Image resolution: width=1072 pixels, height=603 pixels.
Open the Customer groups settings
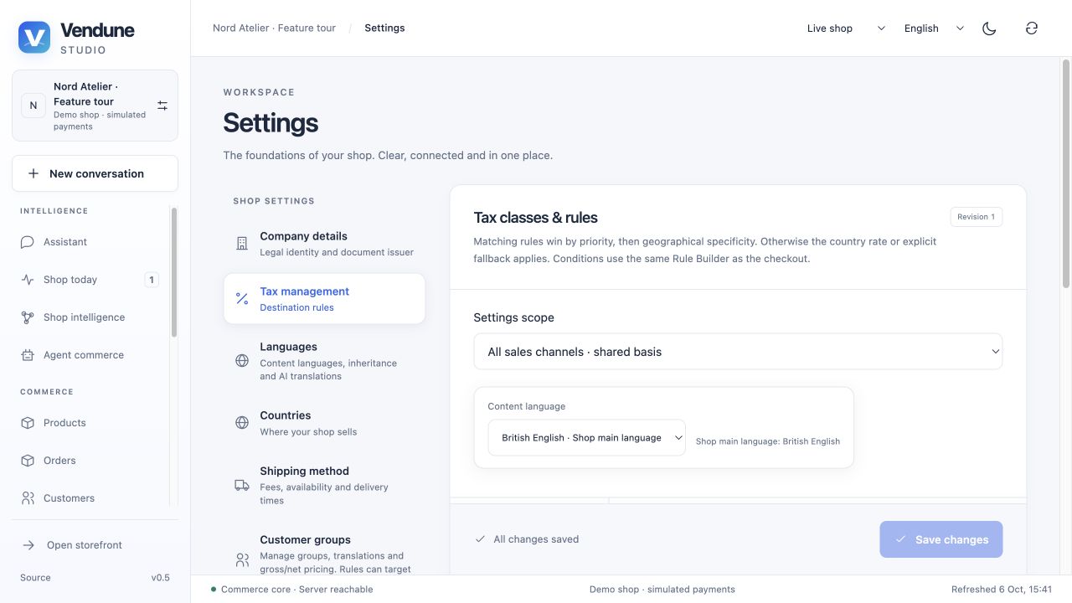pos(324,553)
